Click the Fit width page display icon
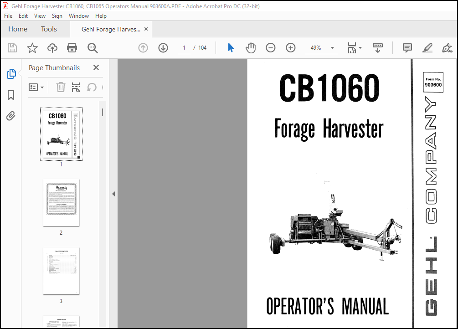 tap(352, 48)
